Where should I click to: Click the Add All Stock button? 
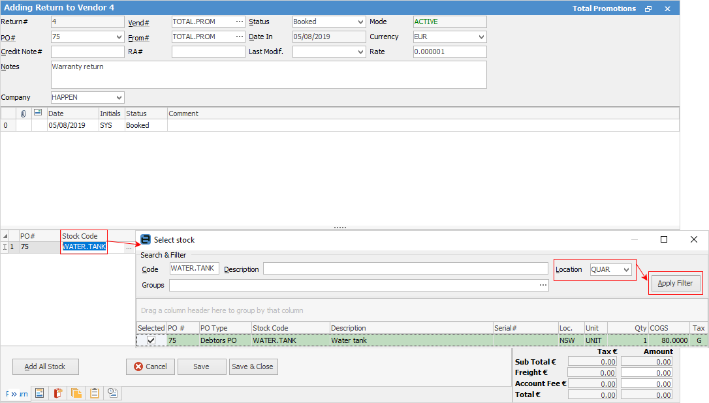click(x=46, y=366)
